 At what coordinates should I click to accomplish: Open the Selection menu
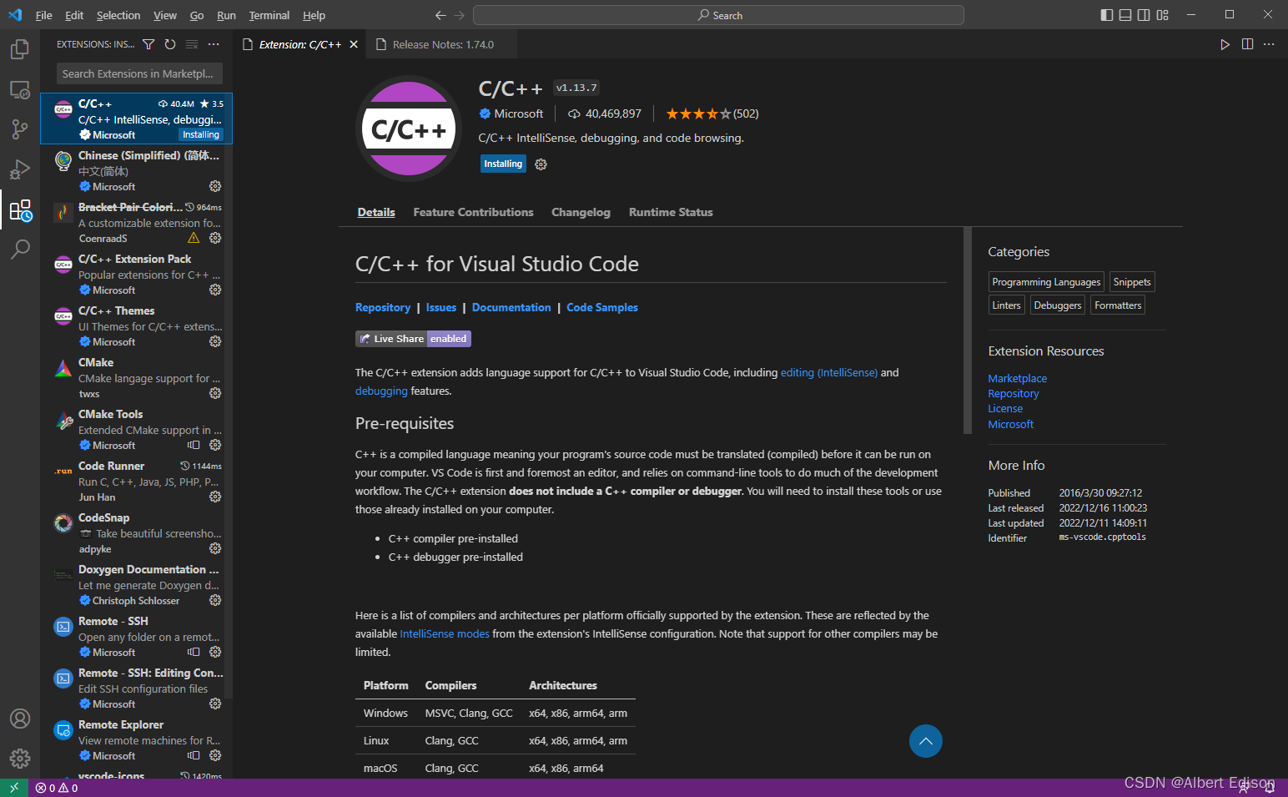click(x=118, y=15)
